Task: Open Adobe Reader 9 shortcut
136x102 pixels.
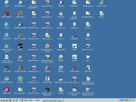Action: point(7,14)
